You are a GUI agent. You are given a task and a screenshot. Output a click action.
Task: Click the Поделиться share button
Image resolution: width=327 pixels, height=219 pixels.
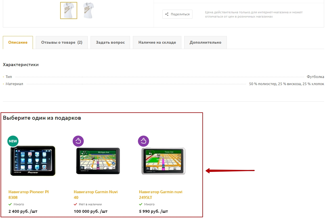(177, 14)
